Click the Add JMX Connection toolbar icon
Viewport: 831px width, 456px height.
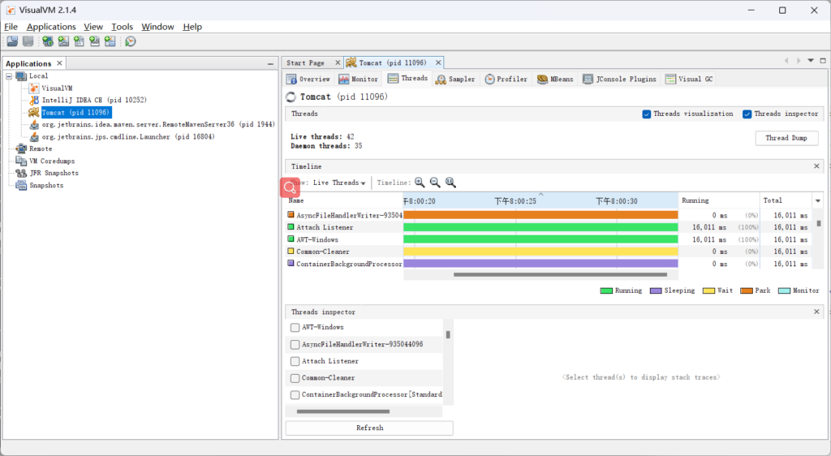63,41
